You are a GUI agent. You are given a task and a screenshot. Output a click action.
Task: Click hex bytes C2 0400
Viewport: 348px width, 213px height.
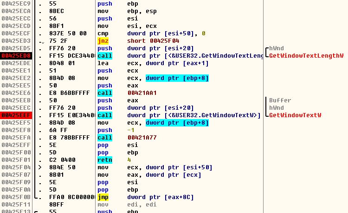(x=62, y=160)
